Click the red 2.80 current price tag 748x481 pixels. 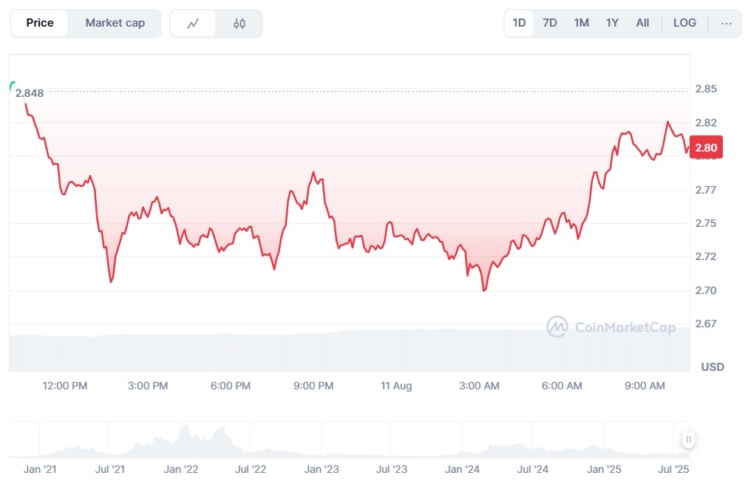pos(706,148)
